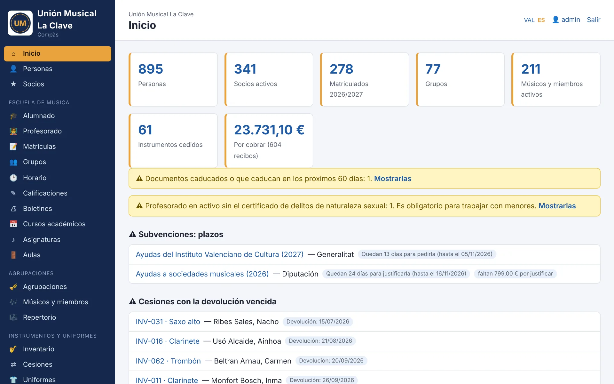
Task: Click the 341 Socios activos card
Action: [x=269, y=79]
